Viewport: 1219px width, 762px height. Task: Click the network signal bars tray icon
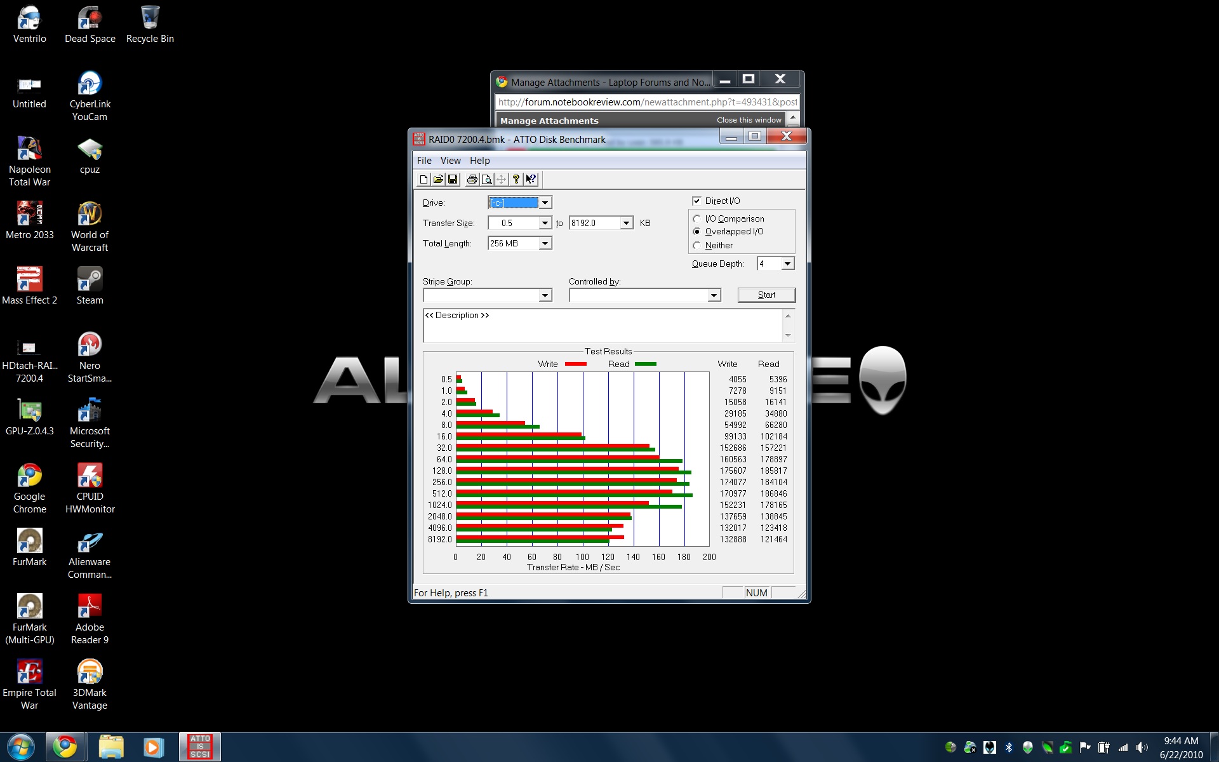[1123, 747]
